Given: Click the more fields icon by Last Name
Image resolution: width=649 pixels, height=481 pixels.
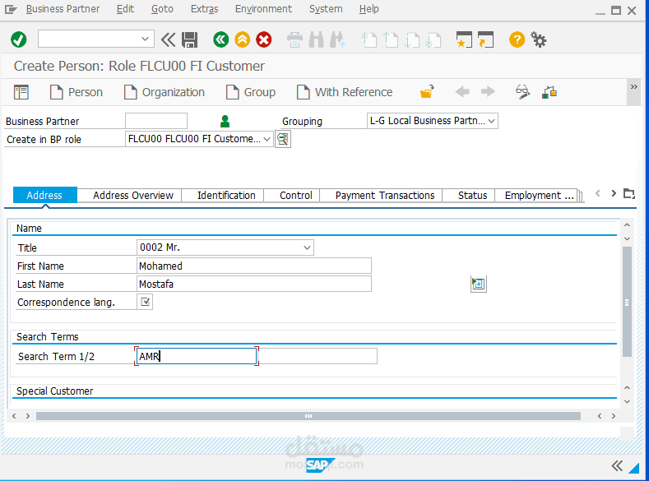Looking at the screenshot, I should [479, 284].
